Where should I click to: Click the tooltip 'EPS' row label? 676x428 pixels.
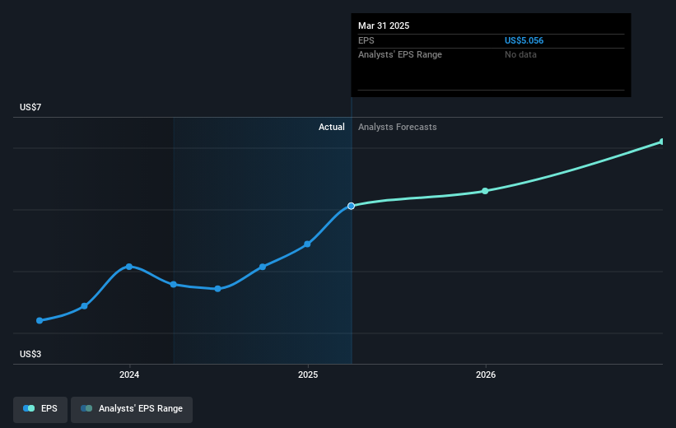pos(366,40)
